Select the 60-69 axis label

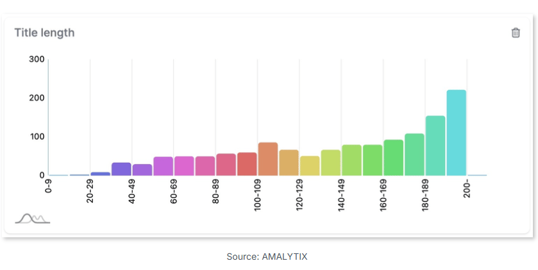(x=174, y=191)
